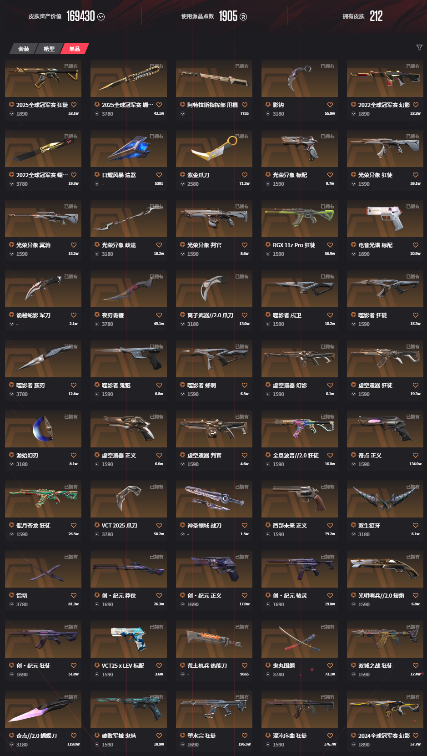The height and width of the screenshot is (756, 427).
Task: Open the 源始幻刃 name link
Action: click(x=27, y=455)
